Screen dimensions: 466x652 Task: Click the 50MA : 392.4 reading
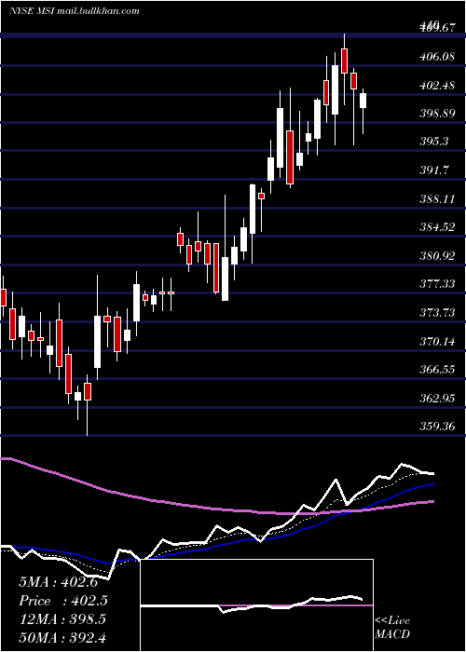[62, 637]
